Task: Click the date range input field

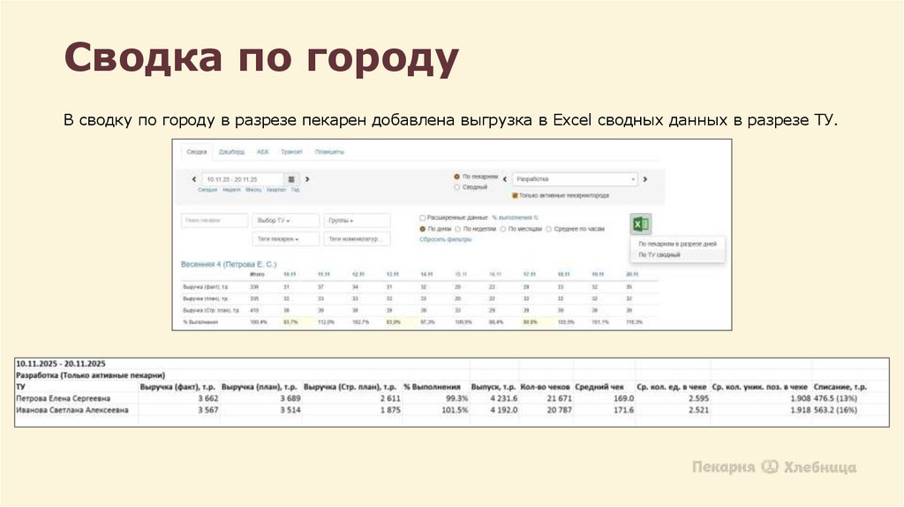Action: point(242,179)
